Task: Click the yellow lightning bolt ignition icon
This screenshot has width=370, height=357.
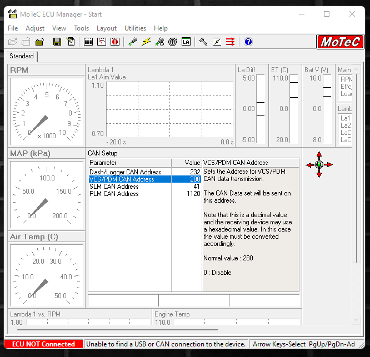Action: click(x=146, y=42)
